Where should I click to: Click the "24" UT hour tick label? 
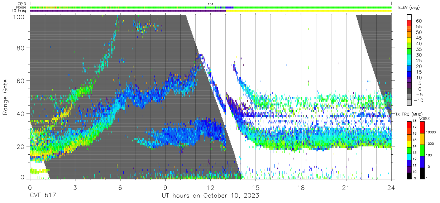pos(391,188)
